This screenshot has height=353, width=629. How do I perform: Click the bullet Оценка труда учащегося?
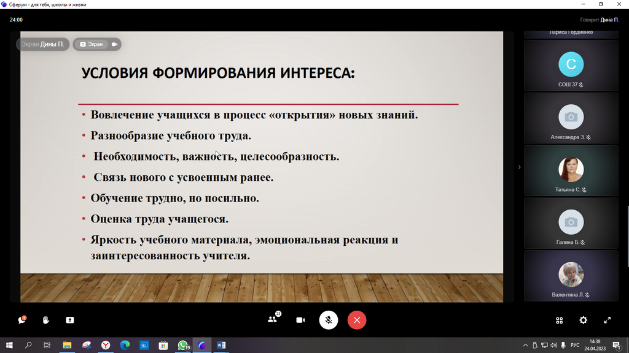[159, 219]
